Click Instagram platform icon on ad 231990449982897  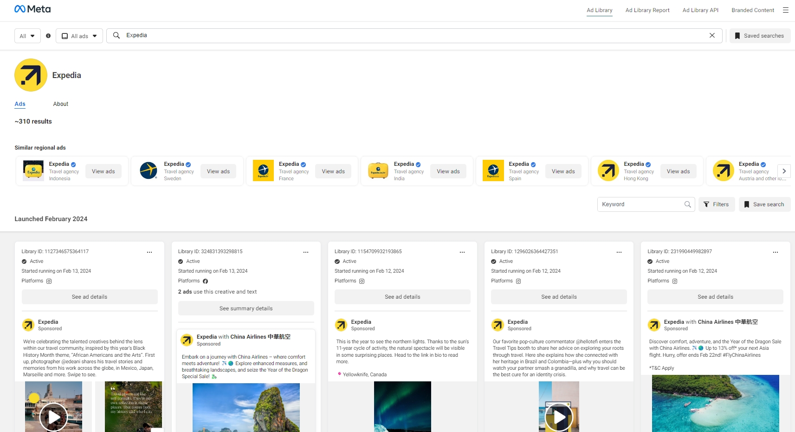point(675,281)
